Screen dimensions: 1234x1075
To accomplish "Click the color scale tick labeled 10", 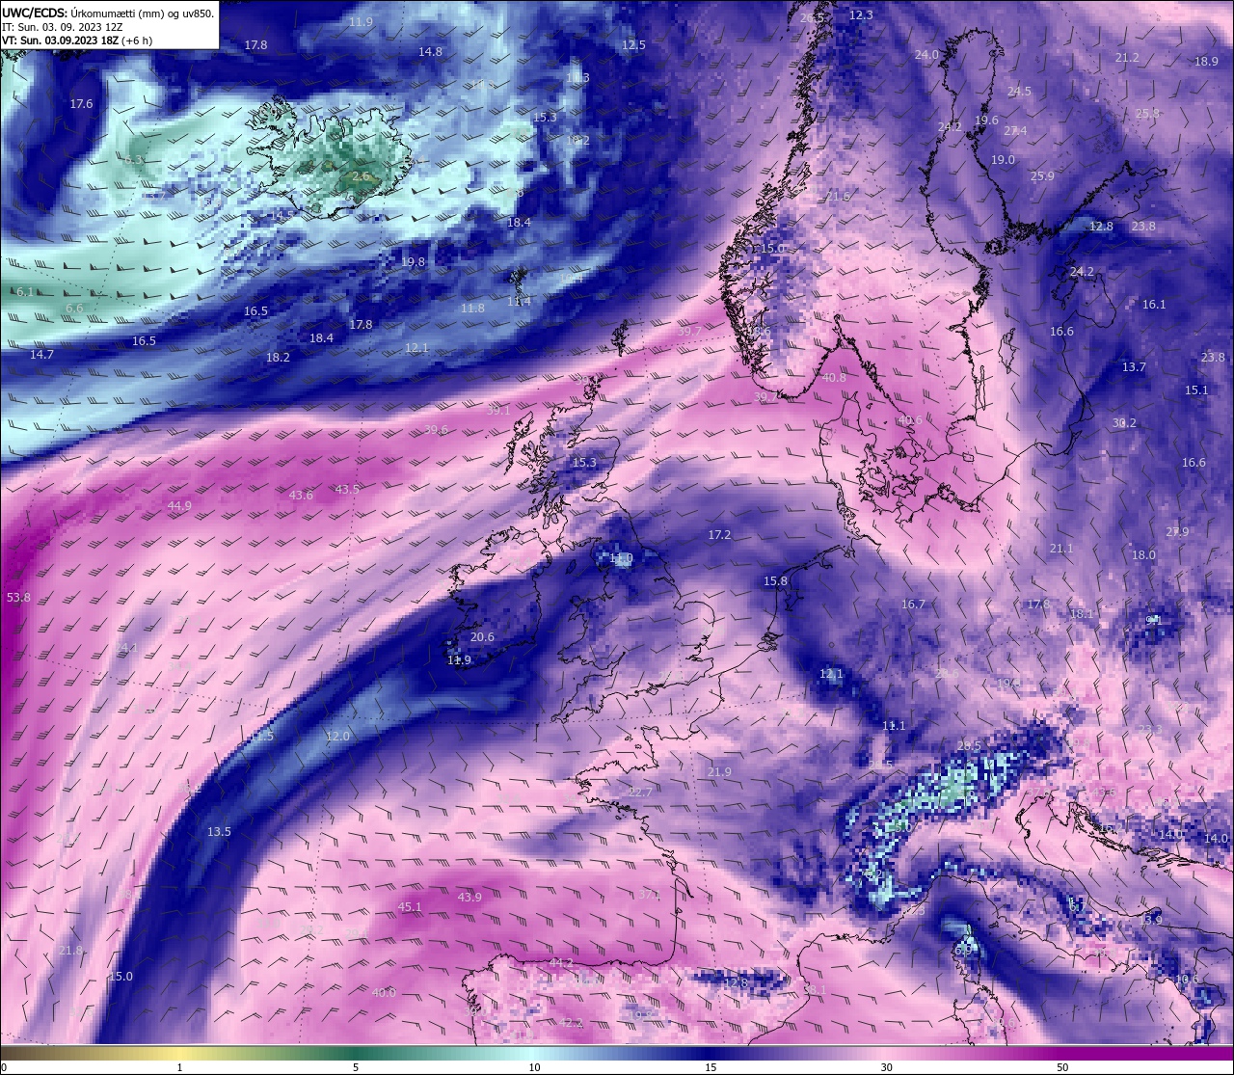I will point(533,1067).
